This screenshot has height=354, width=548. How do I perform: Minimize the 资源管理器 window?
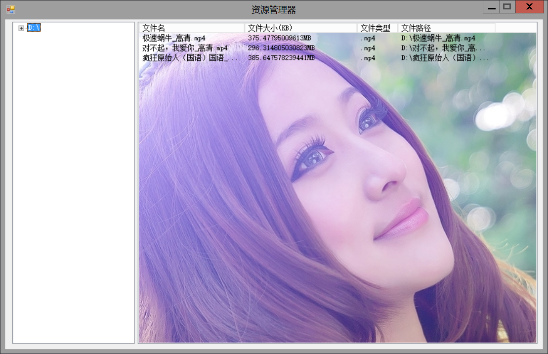(x=491, y=7)
